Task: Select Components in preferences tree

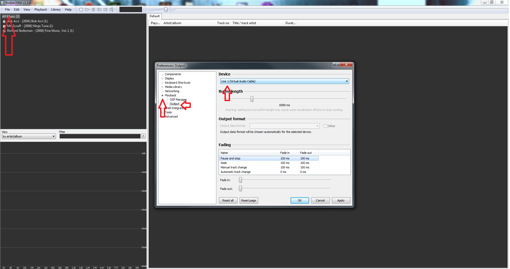Action: 173,74
